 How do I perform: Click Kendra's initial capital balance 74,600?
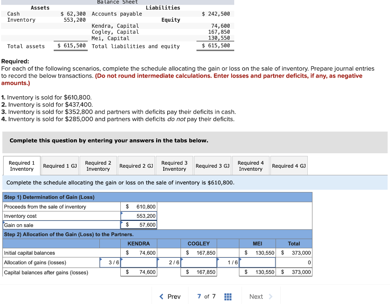(139, 253)
